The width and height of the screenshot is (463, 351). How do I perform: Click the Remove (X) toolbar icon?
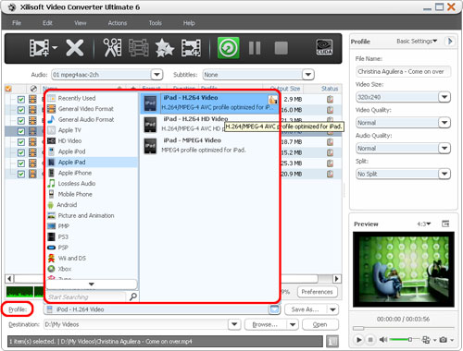point(75,48)
